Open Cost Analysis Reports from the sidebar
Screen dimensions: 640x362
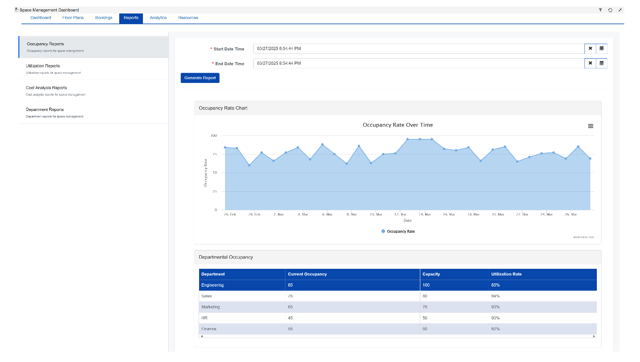tap(46, 88)
